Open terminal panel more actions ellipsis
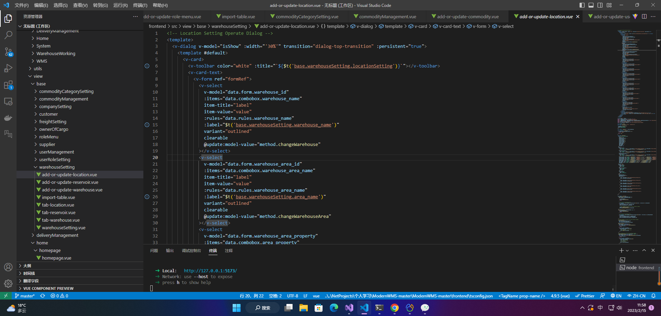Screen dimensions: 661x316 click(635, 250)
